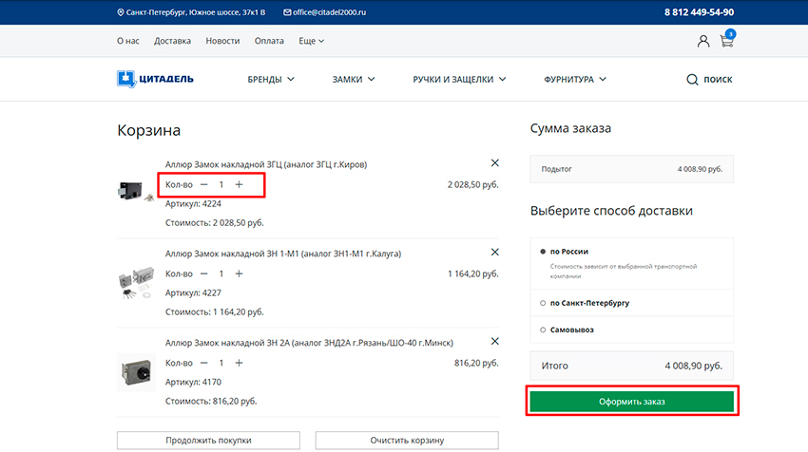Click the office@citadel2000.ru email link

(x=325, y=12)
